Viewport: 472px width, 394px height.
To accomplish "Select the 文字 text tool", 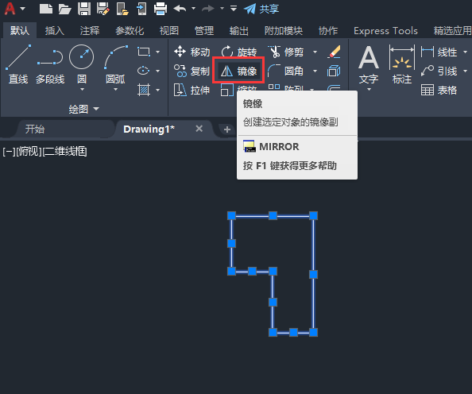I will pos(369,64).
